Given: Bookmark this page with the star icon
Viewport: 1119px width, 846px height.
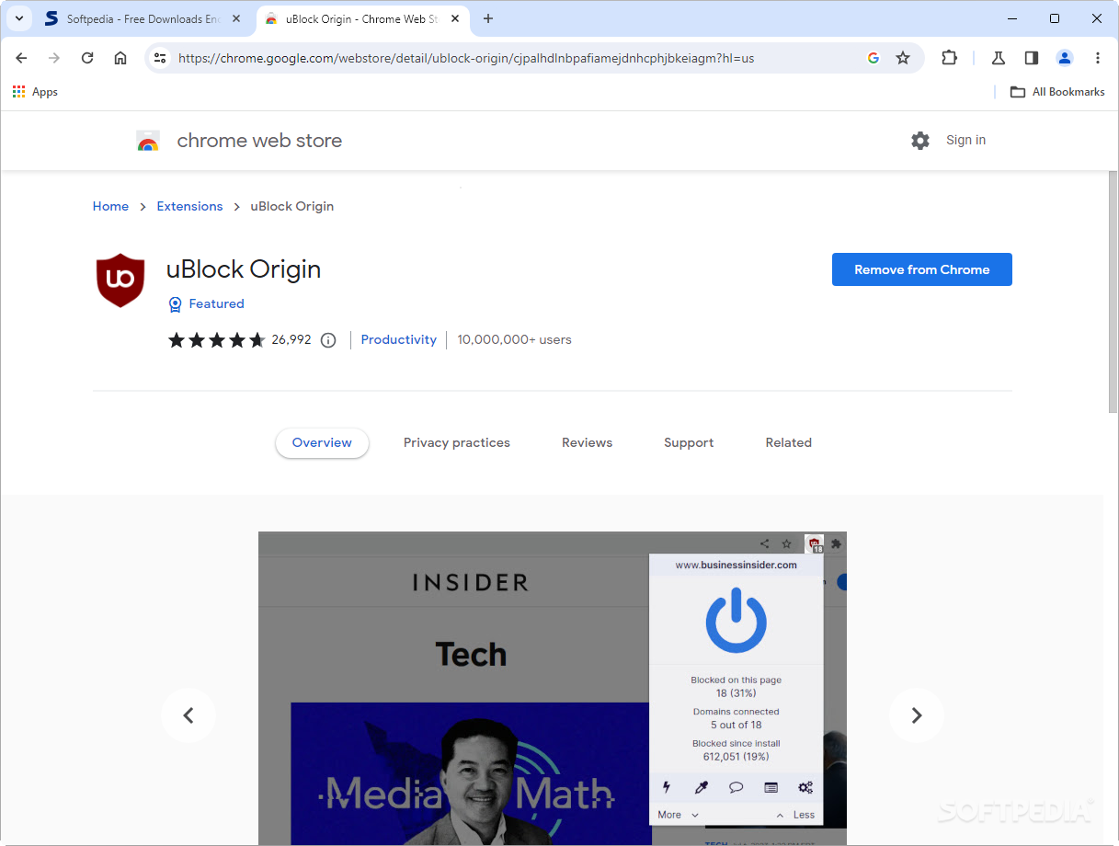Looking at the screenshot, I should pyautogui.click(x=903, y=58).
